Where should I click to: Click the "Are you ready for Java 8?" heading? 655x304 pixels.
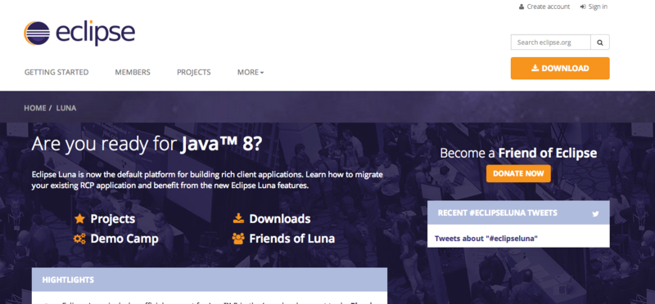(147, 144)
